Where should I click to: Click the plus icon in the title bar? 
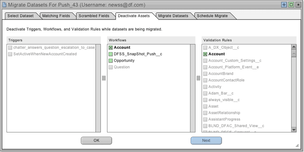coord(284,5)
